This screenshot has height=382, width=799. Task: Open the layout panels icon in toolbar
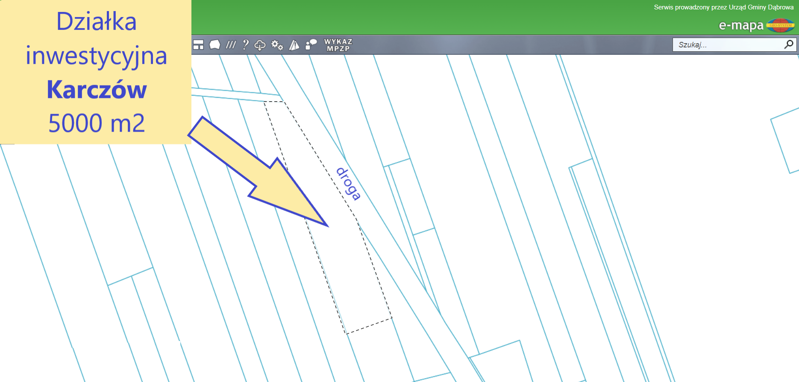pyautogui.click(x=198, y=45)
